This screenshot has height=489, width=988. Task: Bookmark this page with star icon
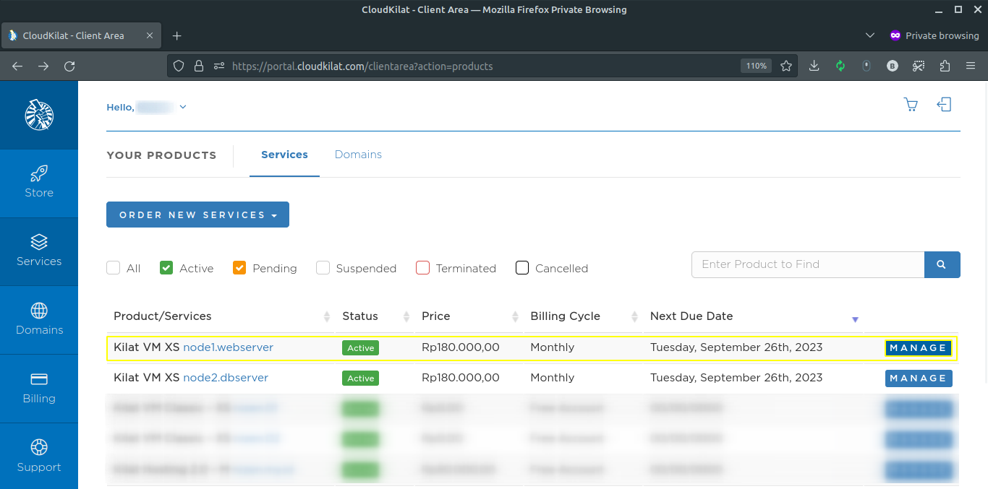pyautogui.click(x=786, y=66)
